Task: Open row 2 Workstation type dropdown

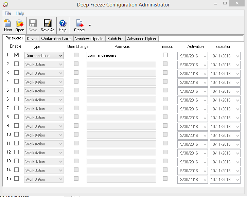Action: coord(44,65)
